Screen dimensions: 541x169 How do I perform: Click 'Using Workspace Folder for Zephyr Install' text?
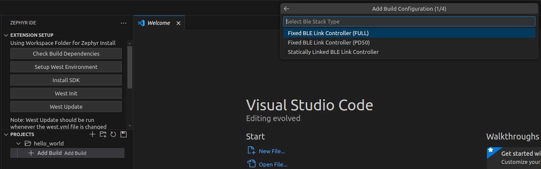tap(63, 43)
